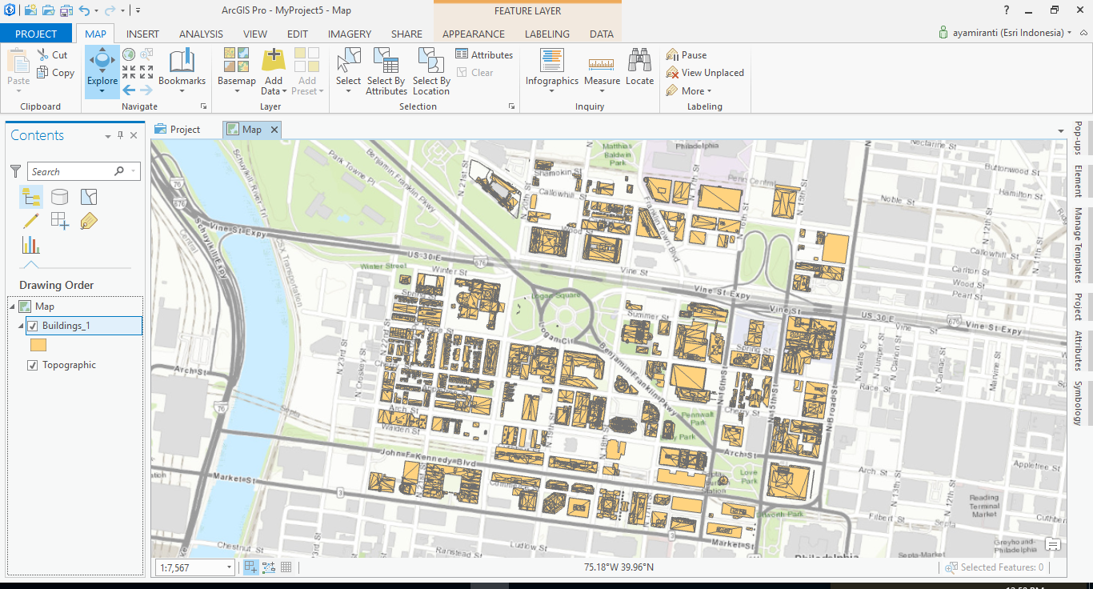
Task: Click the Add Data icon
Action: [274, 60]
